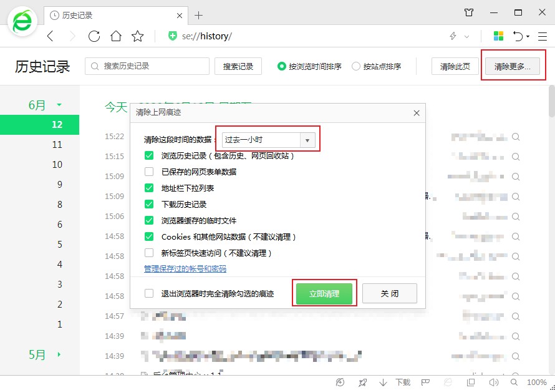Click the green shield security icon
This screenshot has height=390, width=555.
coord(172,36)
